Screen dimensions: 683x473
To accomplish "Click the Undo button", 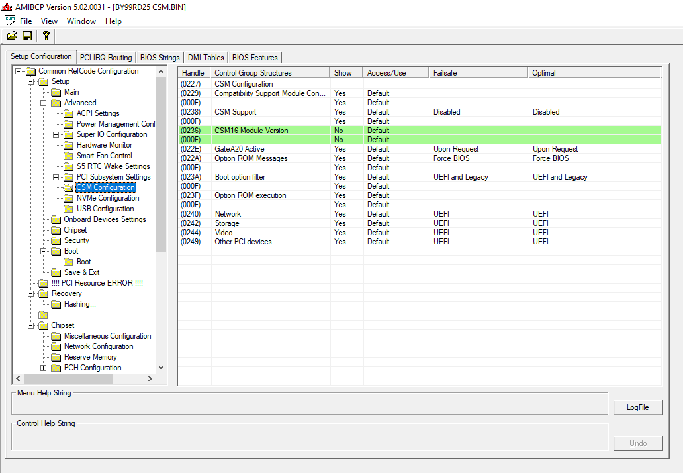I will [638, 443].
